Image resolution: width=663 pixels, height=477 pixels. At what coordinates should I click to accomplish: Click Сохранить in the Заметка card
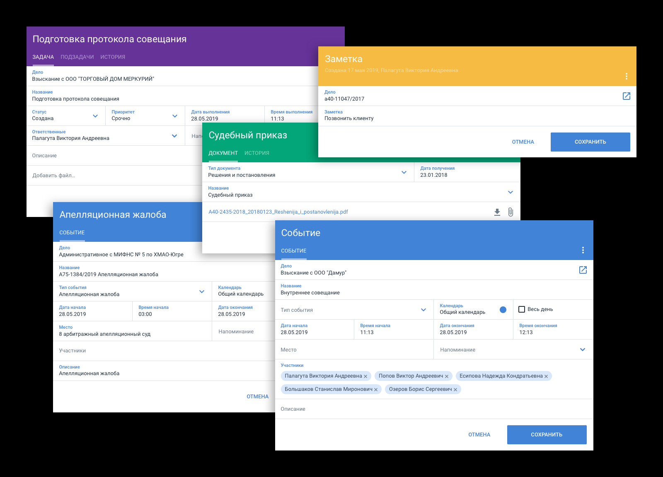[x=590, y=142]
